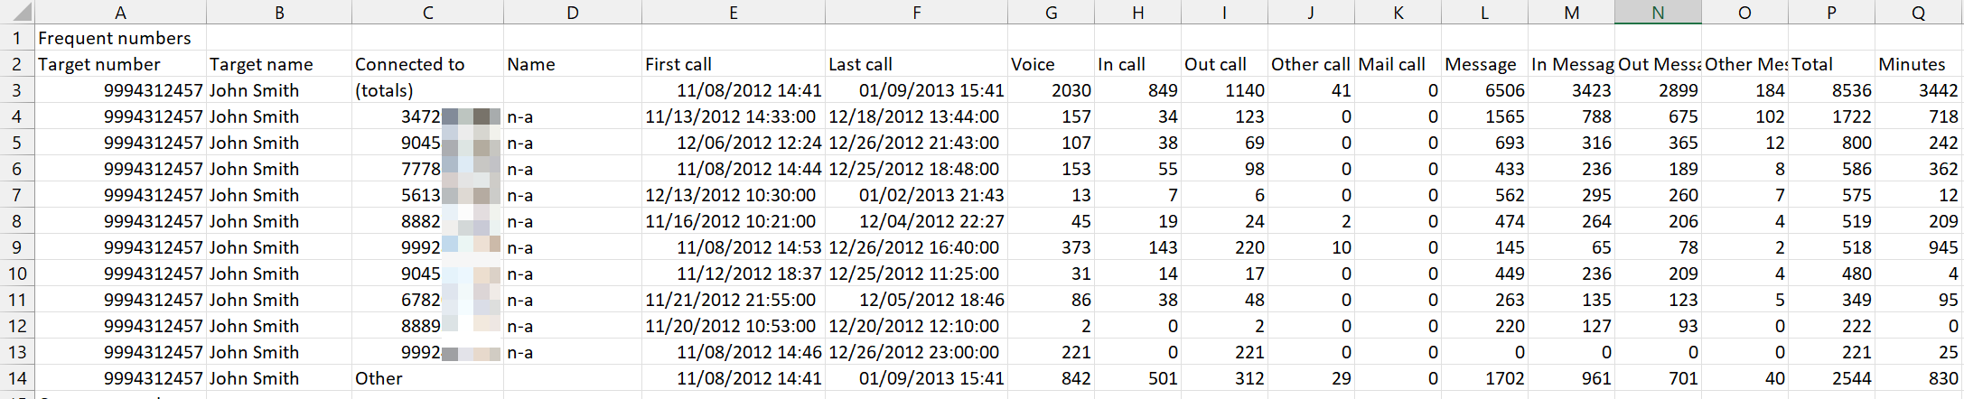Select the column N header
The height and width of the screenshot is (399, 1964).
pos(1657,13)
